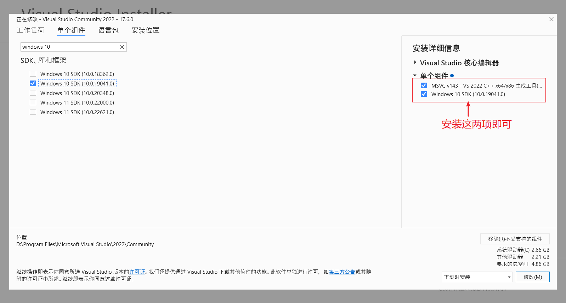Check Windows 11 SDK (10.0.22000.0)
The height and width of the screenshot is (303, 566).
click(x=33, y=102)
